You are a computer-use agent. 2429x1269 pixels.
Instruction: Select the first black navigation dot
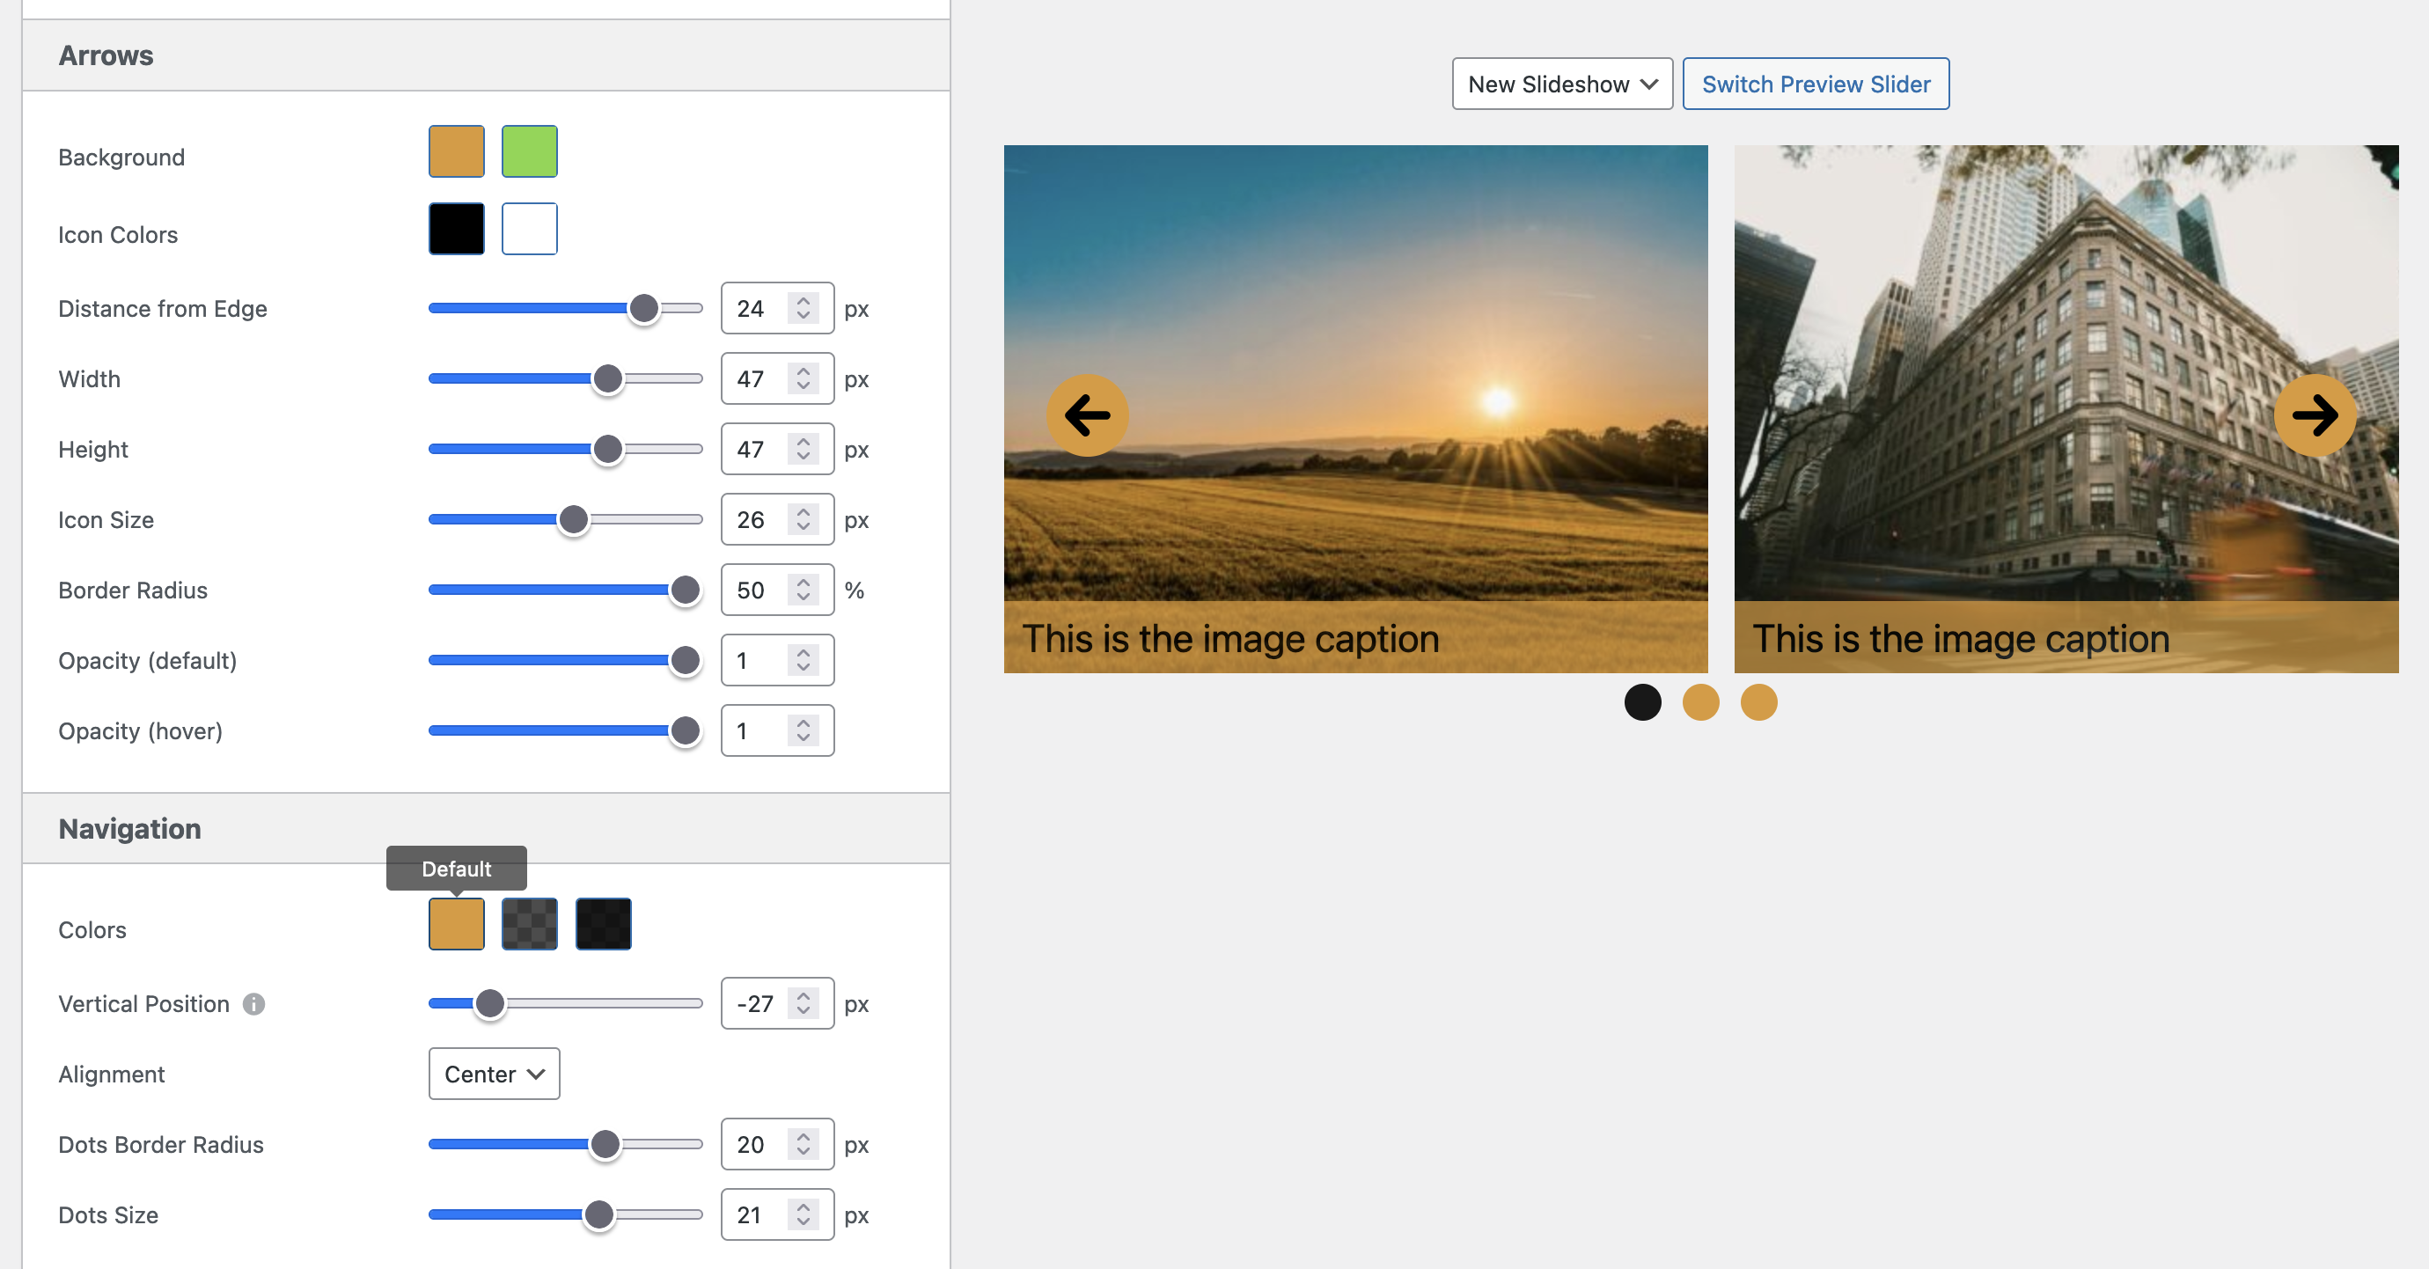[x=1642, y=702]
